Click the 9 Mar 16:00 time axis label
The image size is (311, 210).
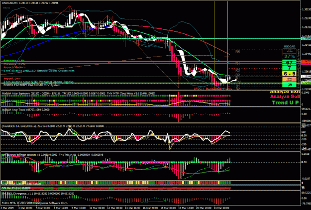(79, 208)
